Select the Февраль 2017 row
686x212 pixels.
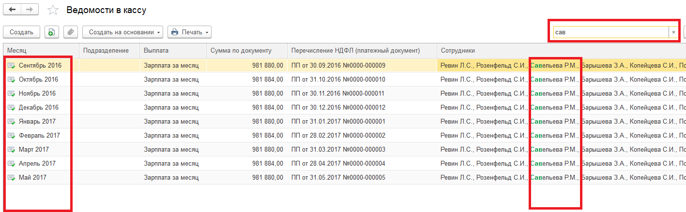click(x=345, y=135)
